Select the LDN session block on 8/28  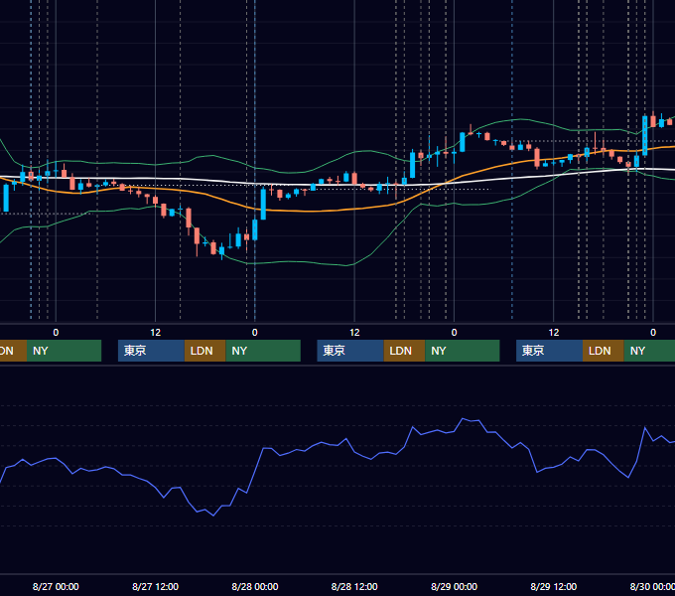pyautogui.click(x=404, y=351)
